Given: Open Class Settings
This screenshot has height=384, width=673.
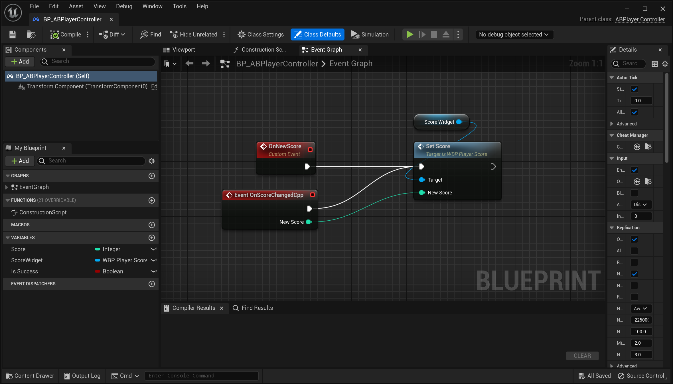Looking at the screenshot, I should click(261, 34).
